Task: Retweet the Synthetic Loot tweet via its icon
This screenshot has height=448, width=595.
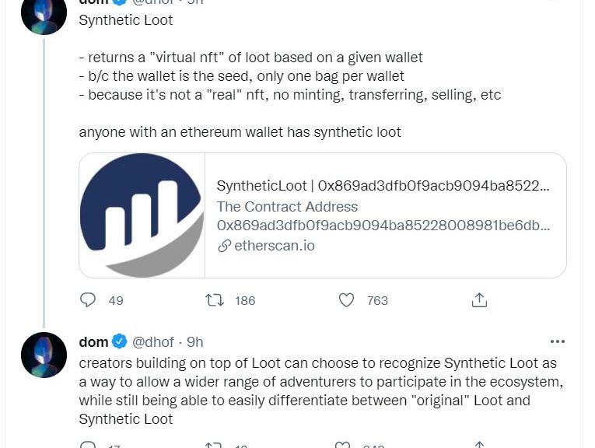Action: tap(214, 300)
